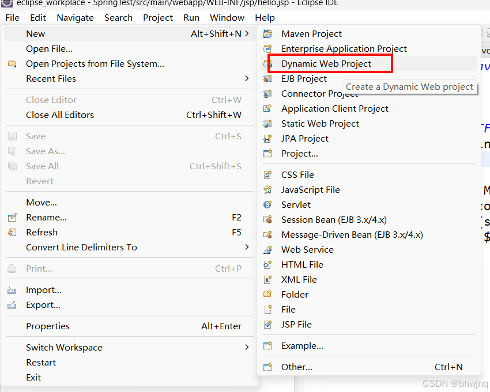Click the Maven Project icon
This screenshot has width=490, height=392.
[267, 33]
